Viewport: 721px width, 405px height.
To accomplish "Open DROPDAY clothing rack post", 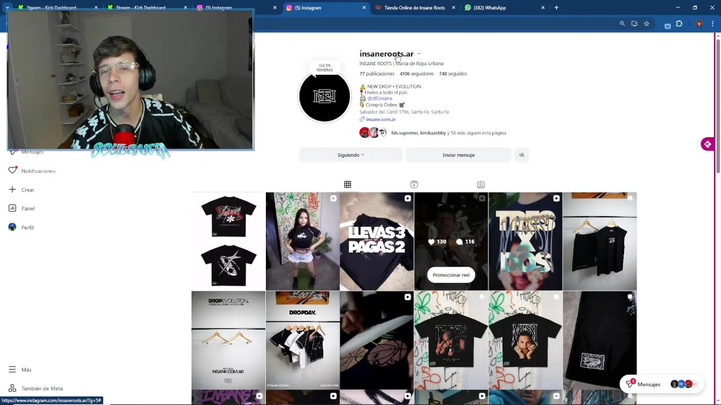I will coord(302,340).
